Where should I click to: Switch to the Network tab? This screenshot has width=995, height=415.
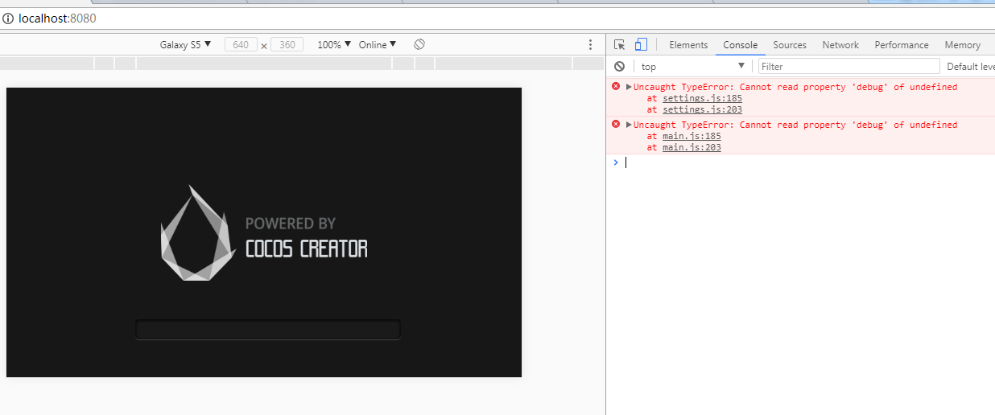[x=840, y=45]
